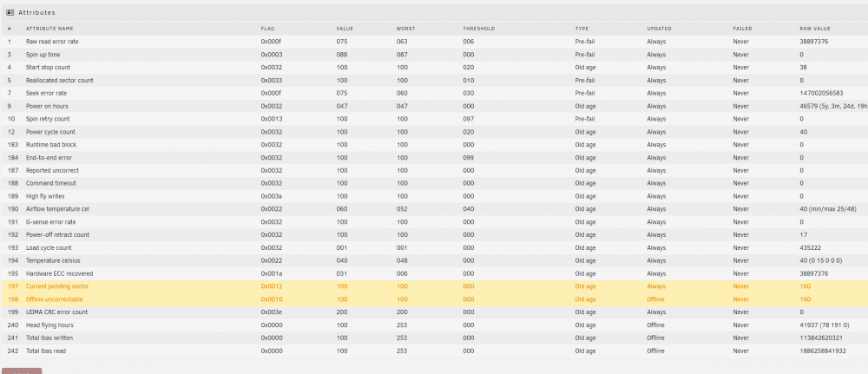Click Power on hours attribute name
Image resolution: width=868 pixels, height=374 pixels.
(x=47, y=106)
